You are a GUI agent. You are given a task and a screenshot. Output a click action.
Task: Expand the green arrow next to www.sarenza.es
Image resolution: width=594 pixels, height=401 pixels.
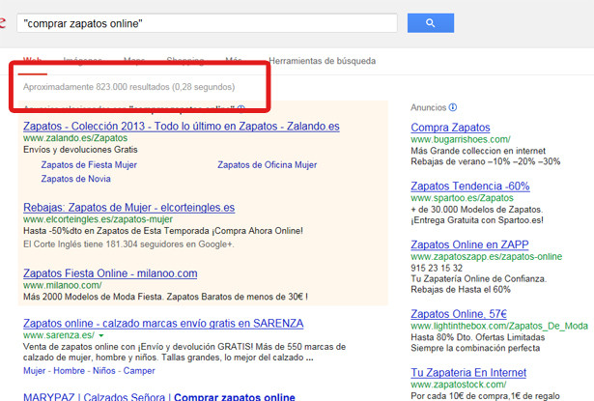click(101, 335)
